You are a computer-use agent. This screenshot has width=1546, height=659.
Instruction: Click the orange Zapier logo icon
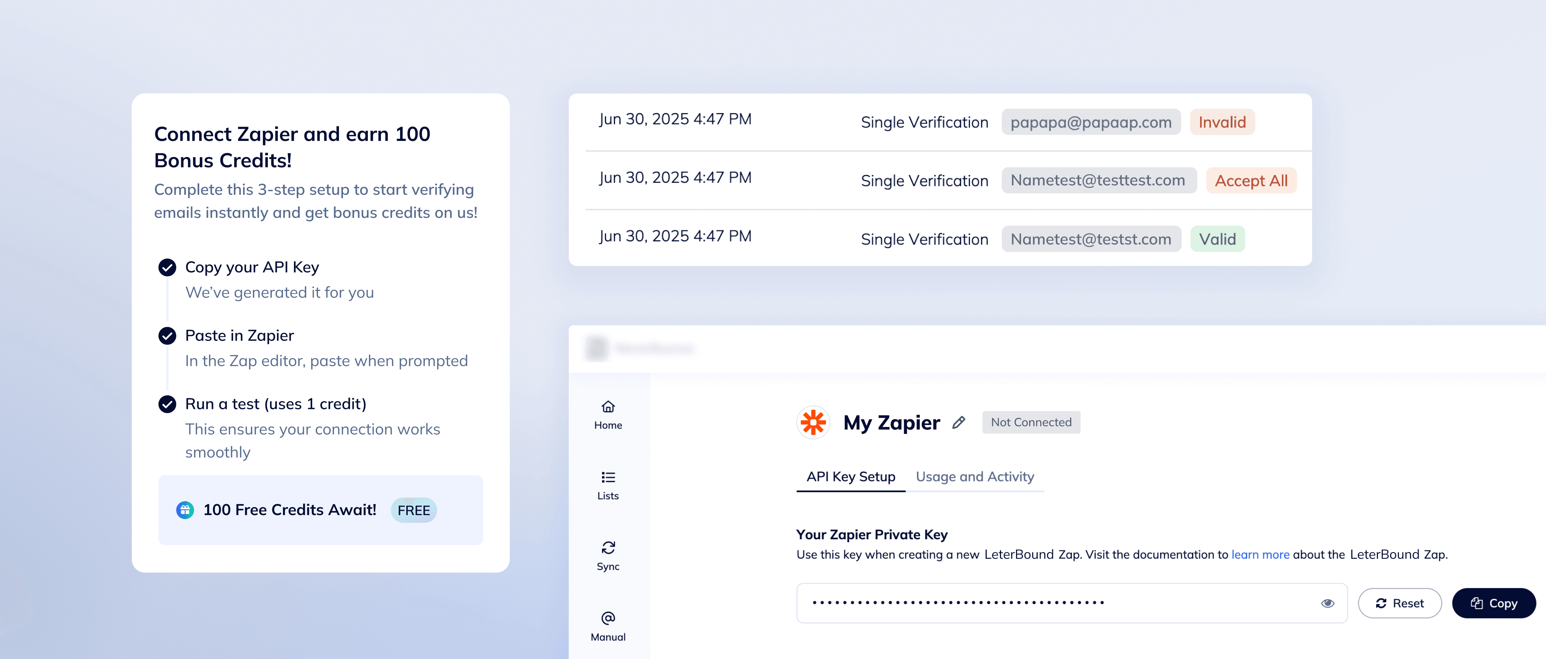click(x=813, y=422)
